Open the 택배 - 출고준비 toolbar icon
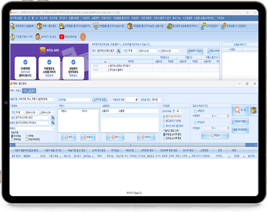The width and height of the screenshot is (267, 212). point(47,26)
